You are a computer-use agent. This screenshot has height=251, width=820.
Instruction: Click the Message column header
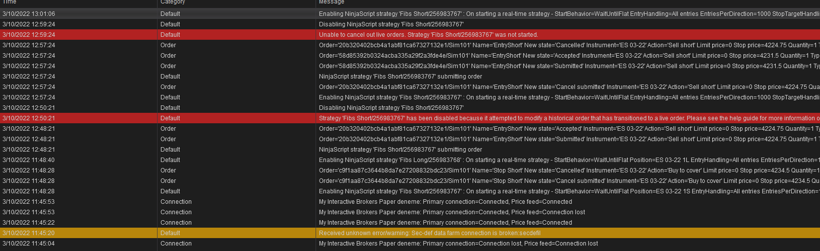coord(331,2)
